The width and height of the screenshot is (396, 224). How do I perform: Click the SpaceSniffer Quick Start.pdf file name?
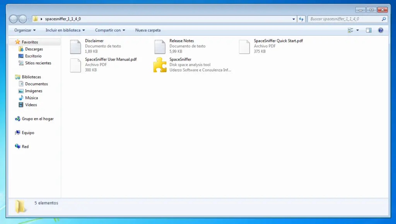pos(278,41)
